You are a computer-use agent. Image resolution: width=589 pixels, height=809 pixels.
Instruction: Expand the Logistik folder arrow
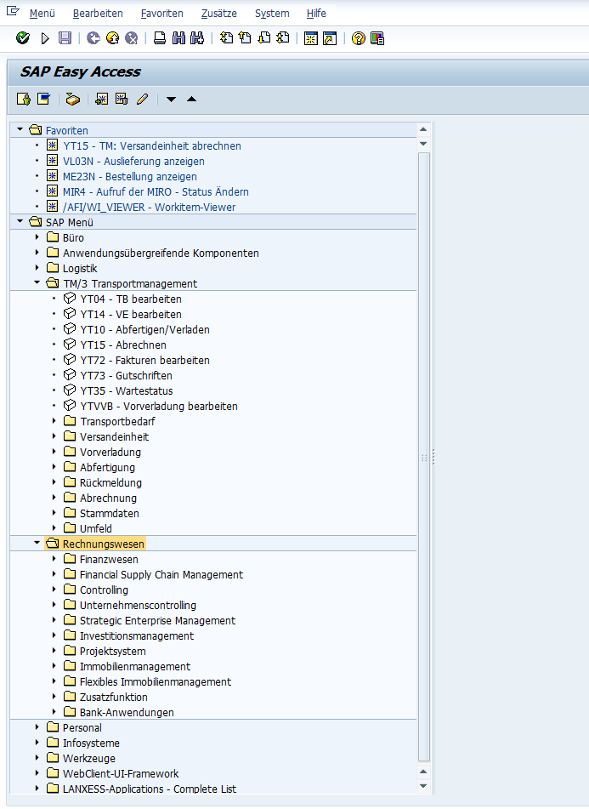[37, 268]
